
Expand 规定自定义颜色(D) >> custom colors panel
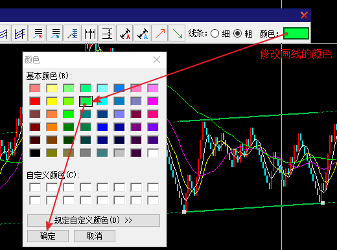(93, 220)
